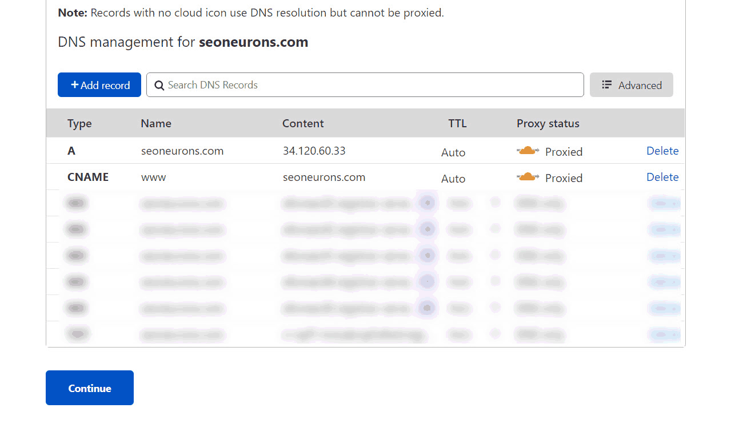Click the Proxied label in the A row
755x428 pixels.
[564, 152]
